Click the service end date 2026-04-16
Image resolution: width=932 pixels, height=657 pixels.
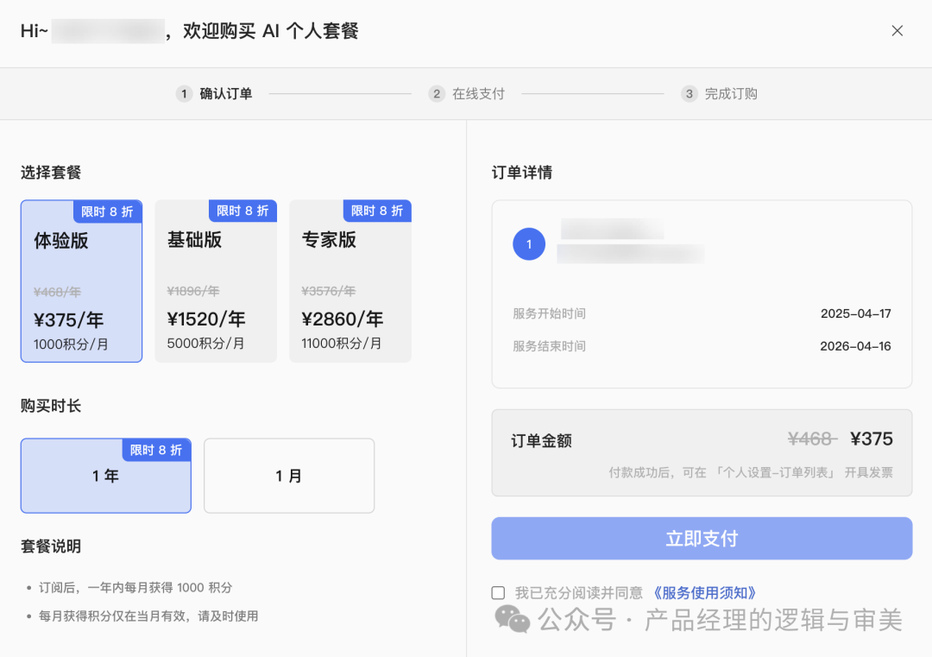pos(856,346)
